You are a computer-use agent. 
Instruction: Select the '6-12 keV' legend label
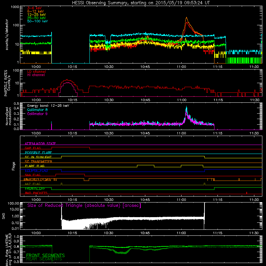(36, 11)
